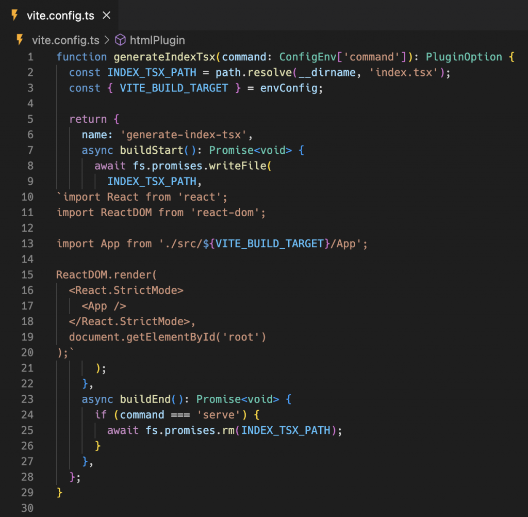
Task: Close the vite.config.ts editor tab
Action: click(x=106, y=15)
